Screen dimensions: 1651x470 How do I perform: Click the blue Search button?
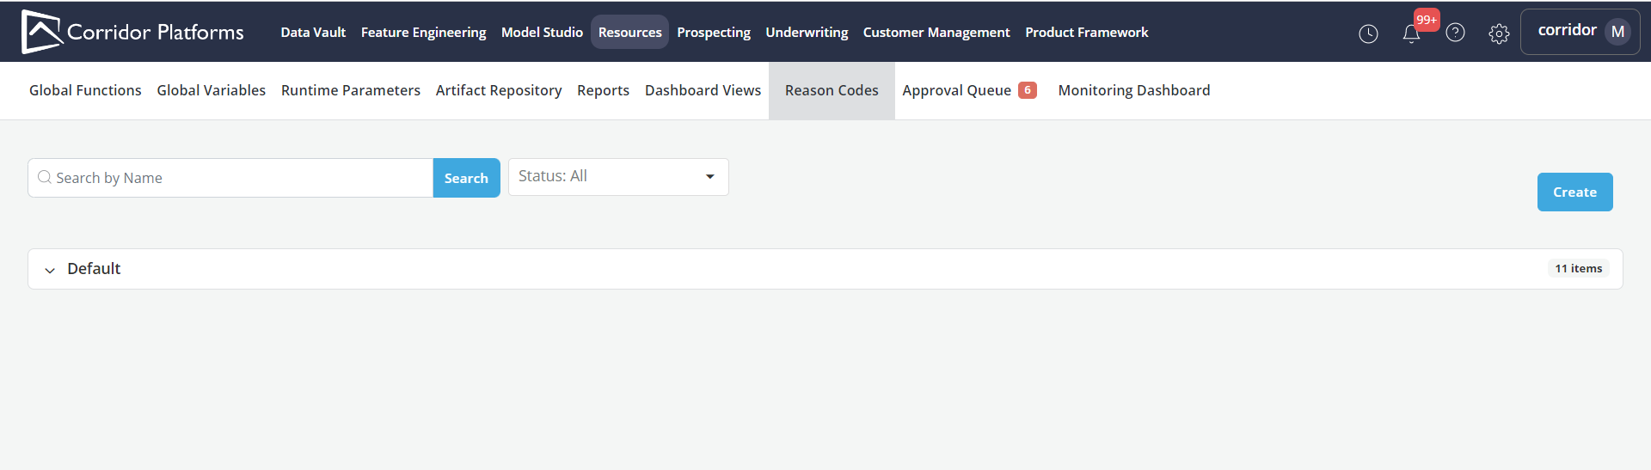[x=466, y=178]
